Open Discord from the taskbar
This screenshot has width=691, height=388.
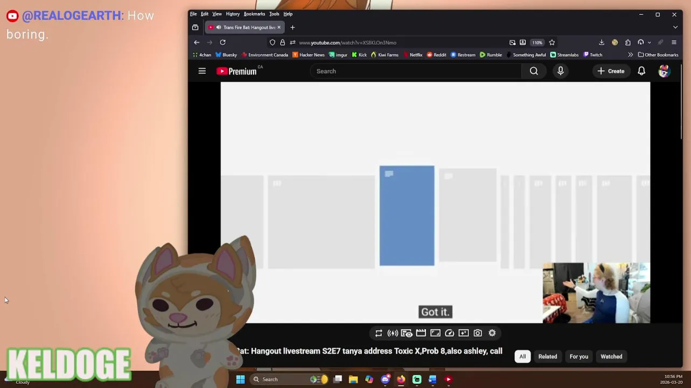point(385,379)
